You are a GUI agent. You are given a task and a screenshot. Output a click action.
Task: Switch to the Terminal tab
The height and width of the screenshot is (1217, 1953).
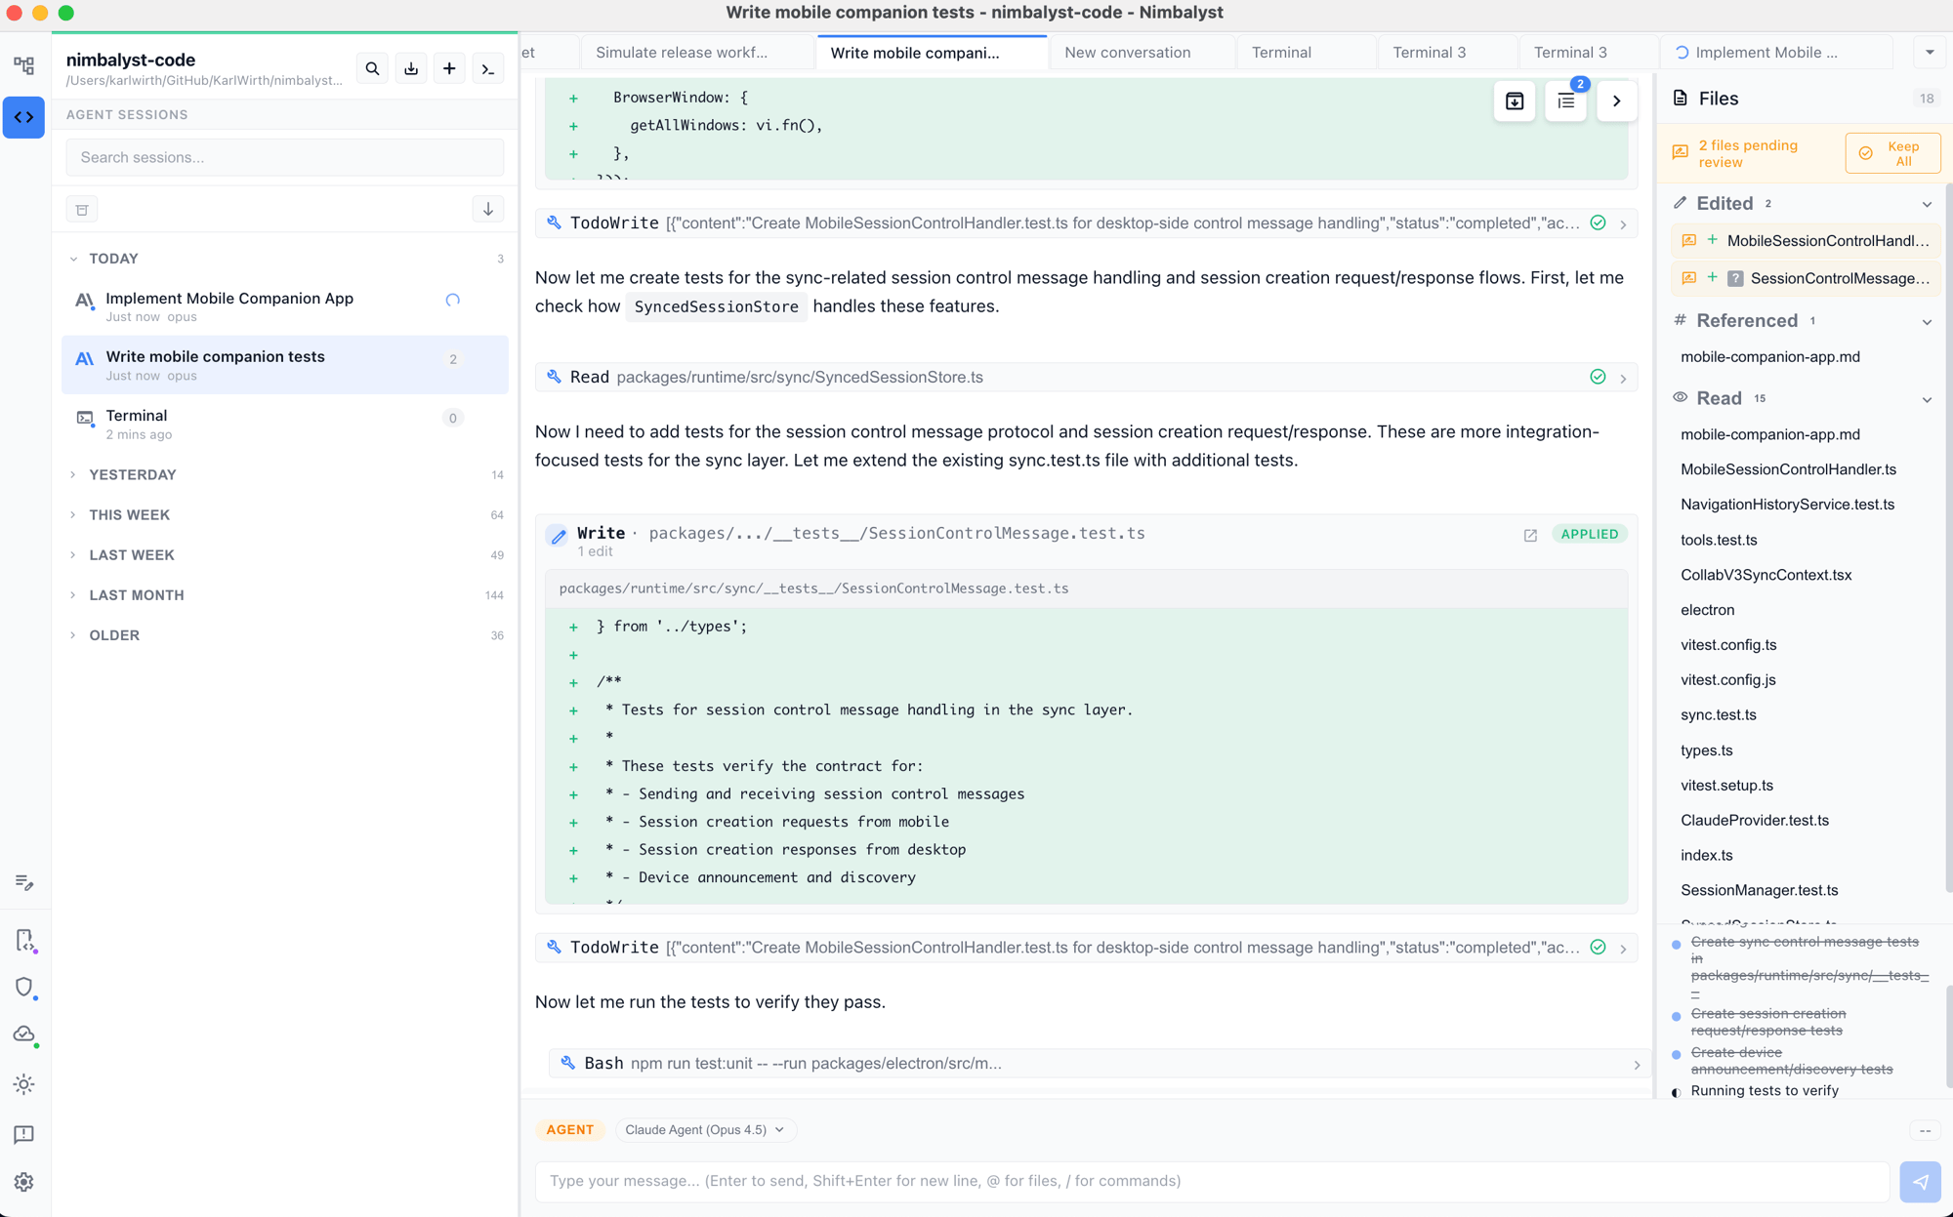(1281, 53)
